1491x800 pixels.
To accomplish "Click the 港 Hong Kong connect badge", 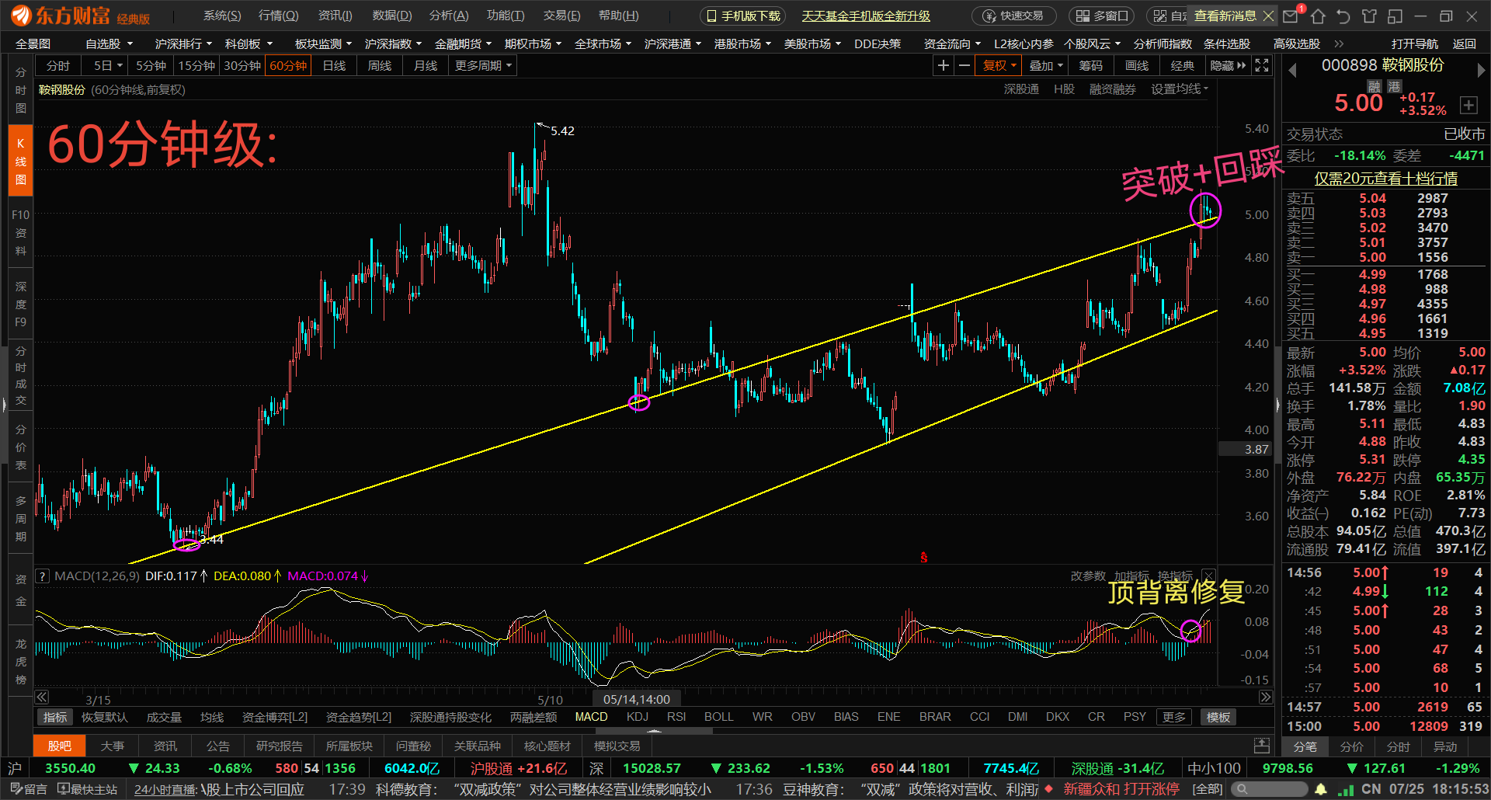I will 1395,87.
